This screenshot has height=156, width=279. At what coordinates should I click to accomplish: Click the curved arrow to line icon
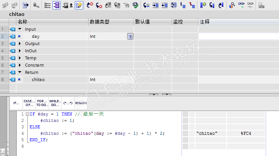pyautogui.click(x=146, y=5)
